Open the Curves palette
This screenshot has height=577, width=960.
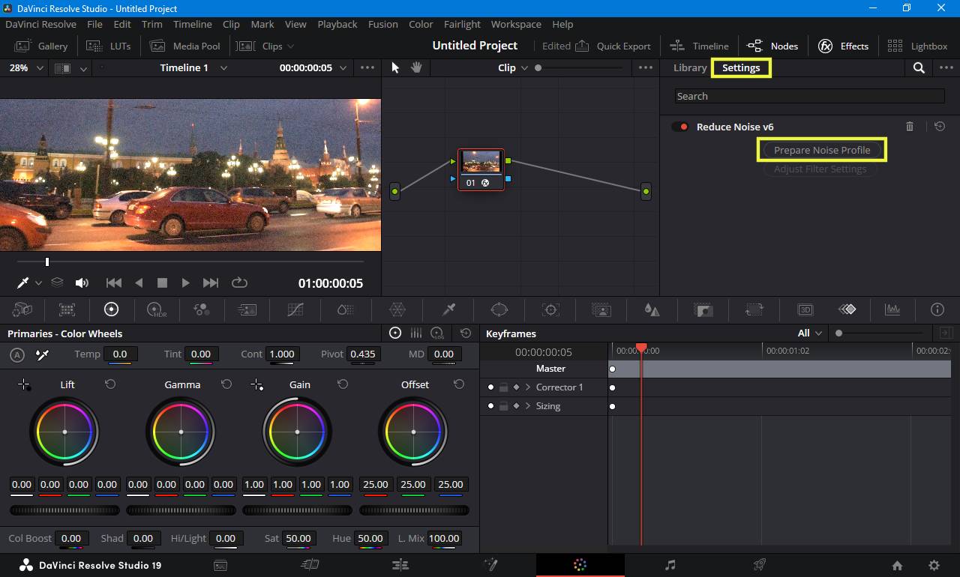(295, 309)
